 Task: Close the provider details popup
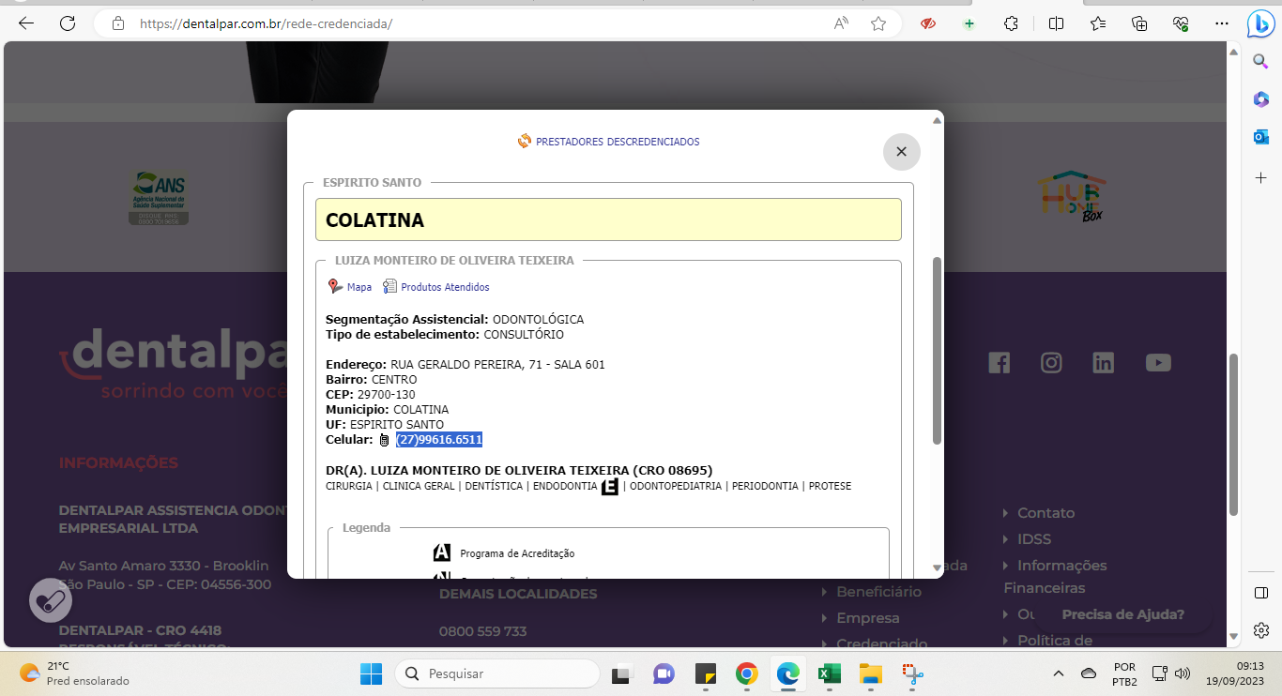901,152
